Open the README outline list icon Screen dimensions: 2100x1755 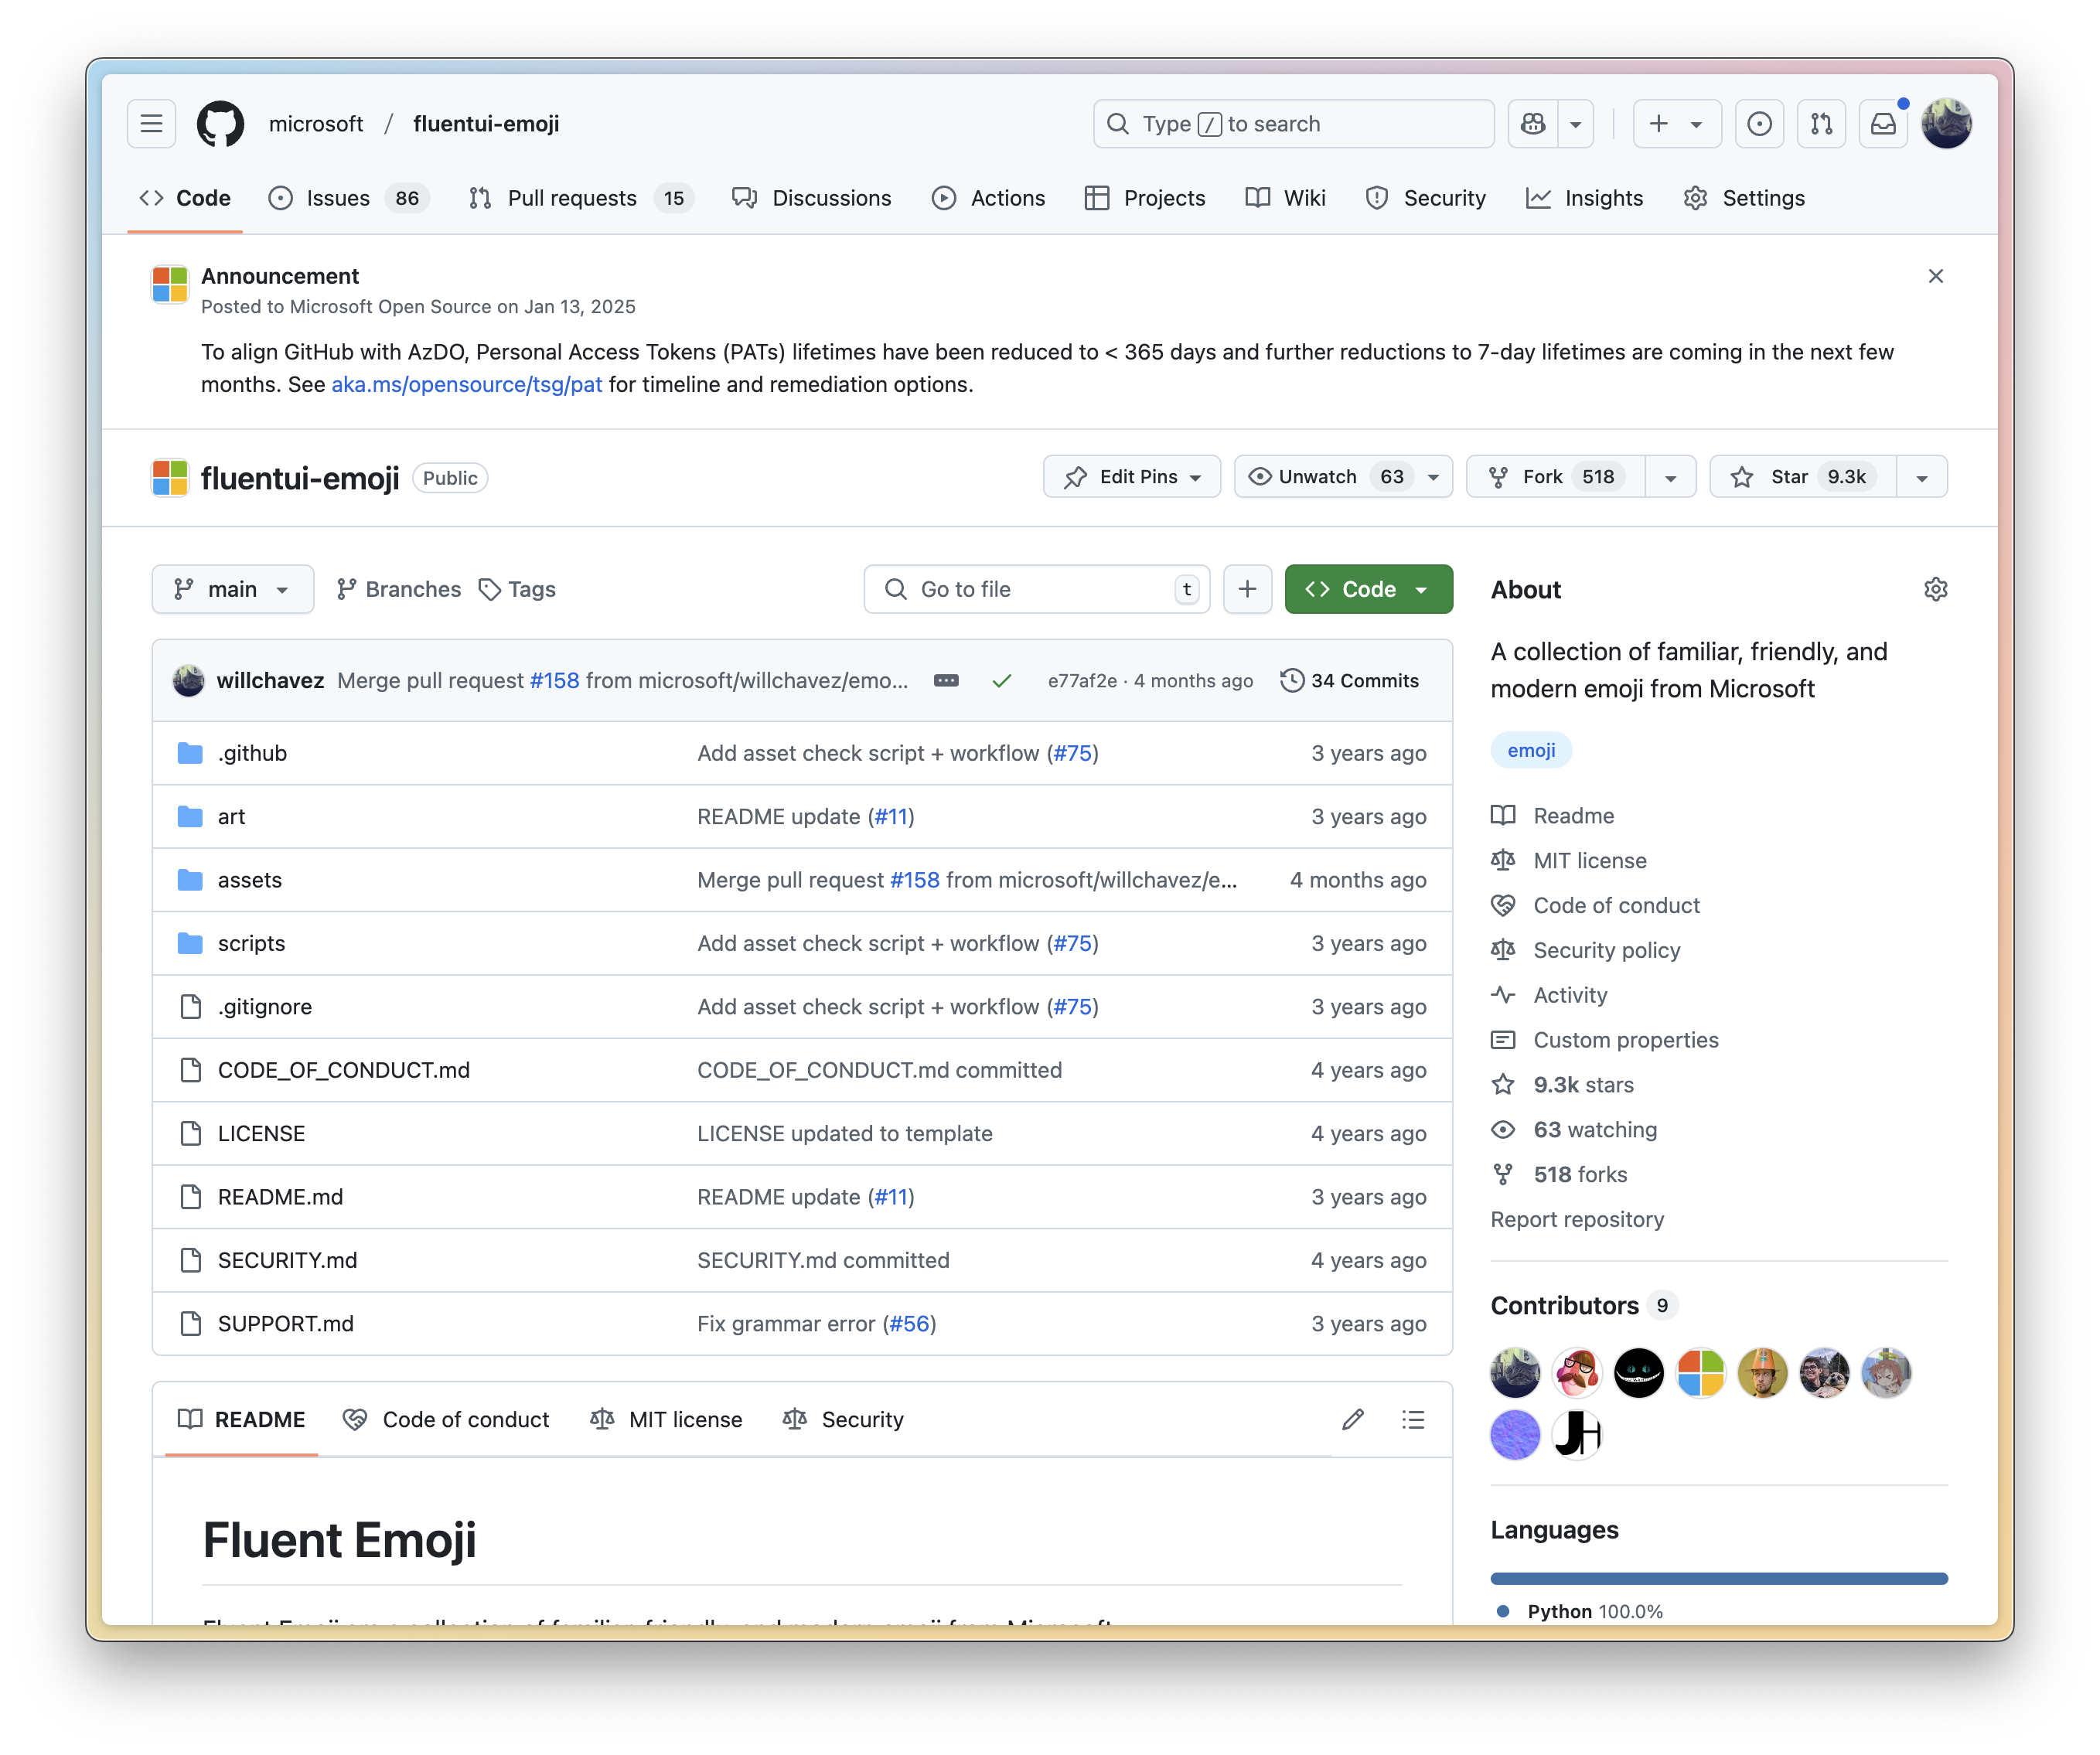point(1413,1419)
